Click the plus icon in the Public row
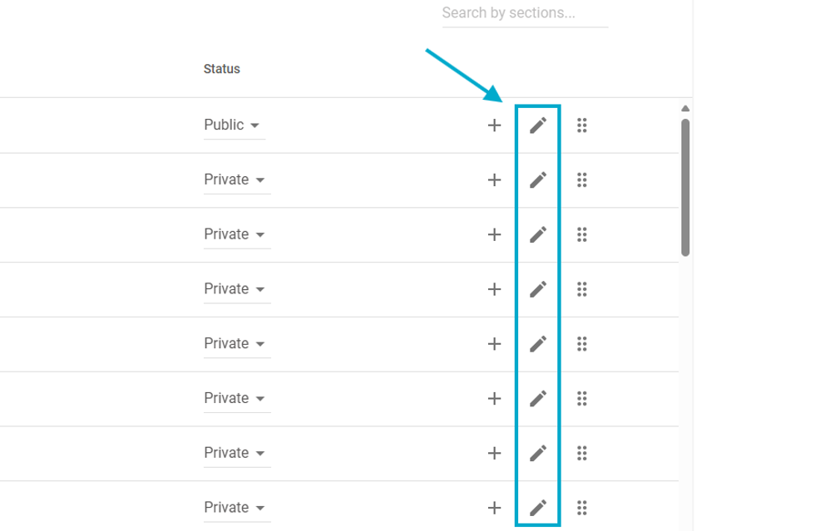815x531 pixels. pos(494,125)
